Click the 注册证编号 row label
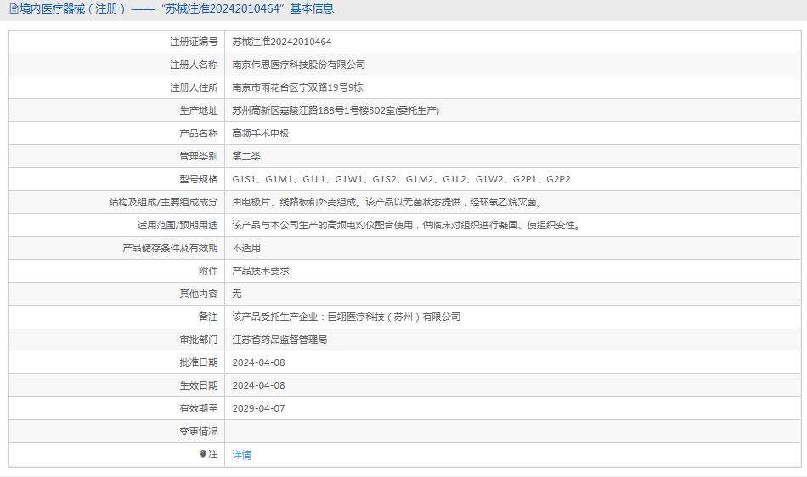The height and width of the screenshot is (477, 807). (x=194, y=42)
